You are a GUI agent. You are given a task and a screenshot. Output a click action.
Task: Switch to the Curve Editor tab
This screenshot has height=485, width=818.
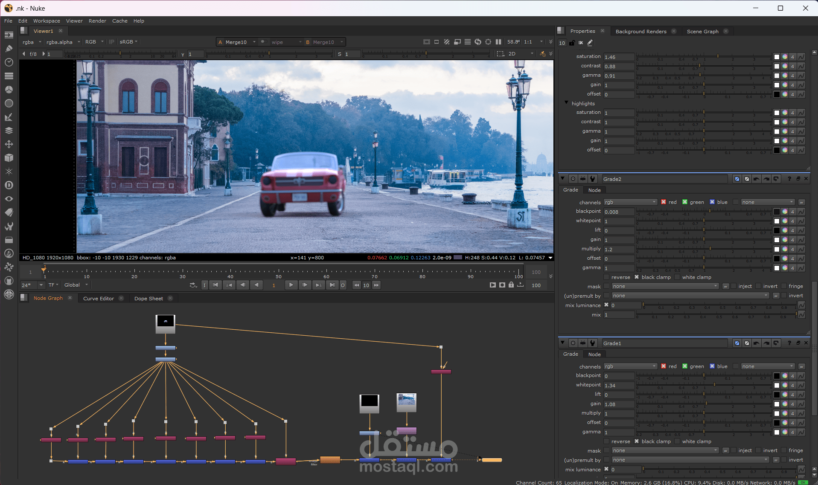(98, 299)
